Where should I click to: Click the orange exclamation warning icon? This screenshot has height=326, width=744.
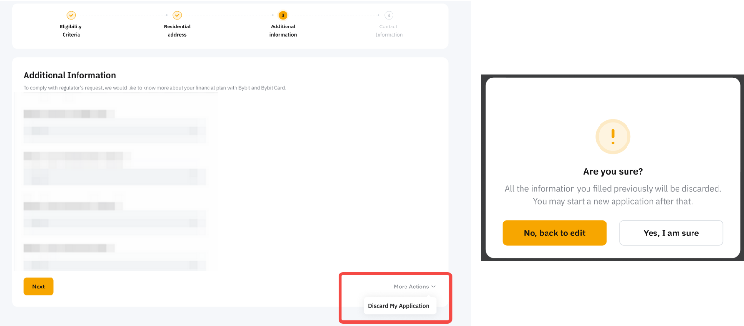[613, 136]
